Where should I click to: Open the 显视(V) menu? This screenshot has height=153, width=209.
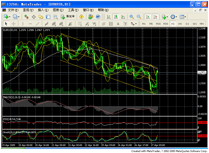(x=28, y=10)
